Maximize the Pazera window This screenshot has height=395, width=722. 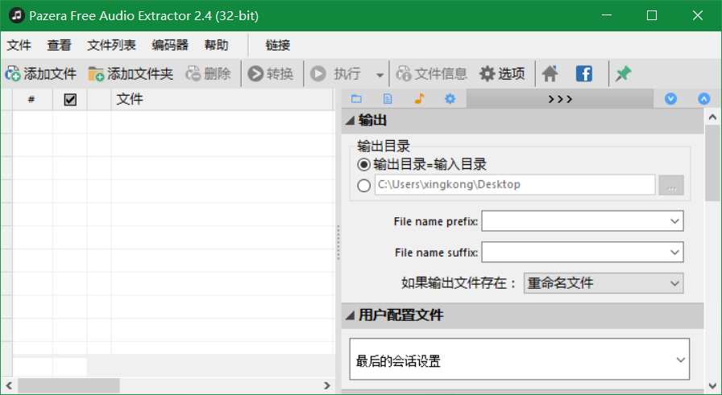pos(652,15)
